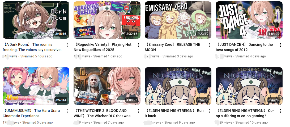Watch the Emissary Zero finale thumbnail

pos(178,20)
